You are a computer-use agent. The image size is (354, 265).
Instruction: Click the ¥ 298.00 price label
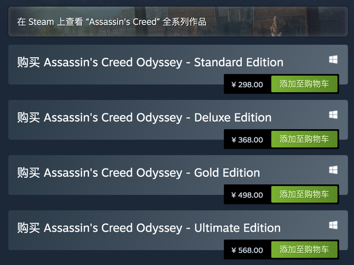click(x=247, y=85)
